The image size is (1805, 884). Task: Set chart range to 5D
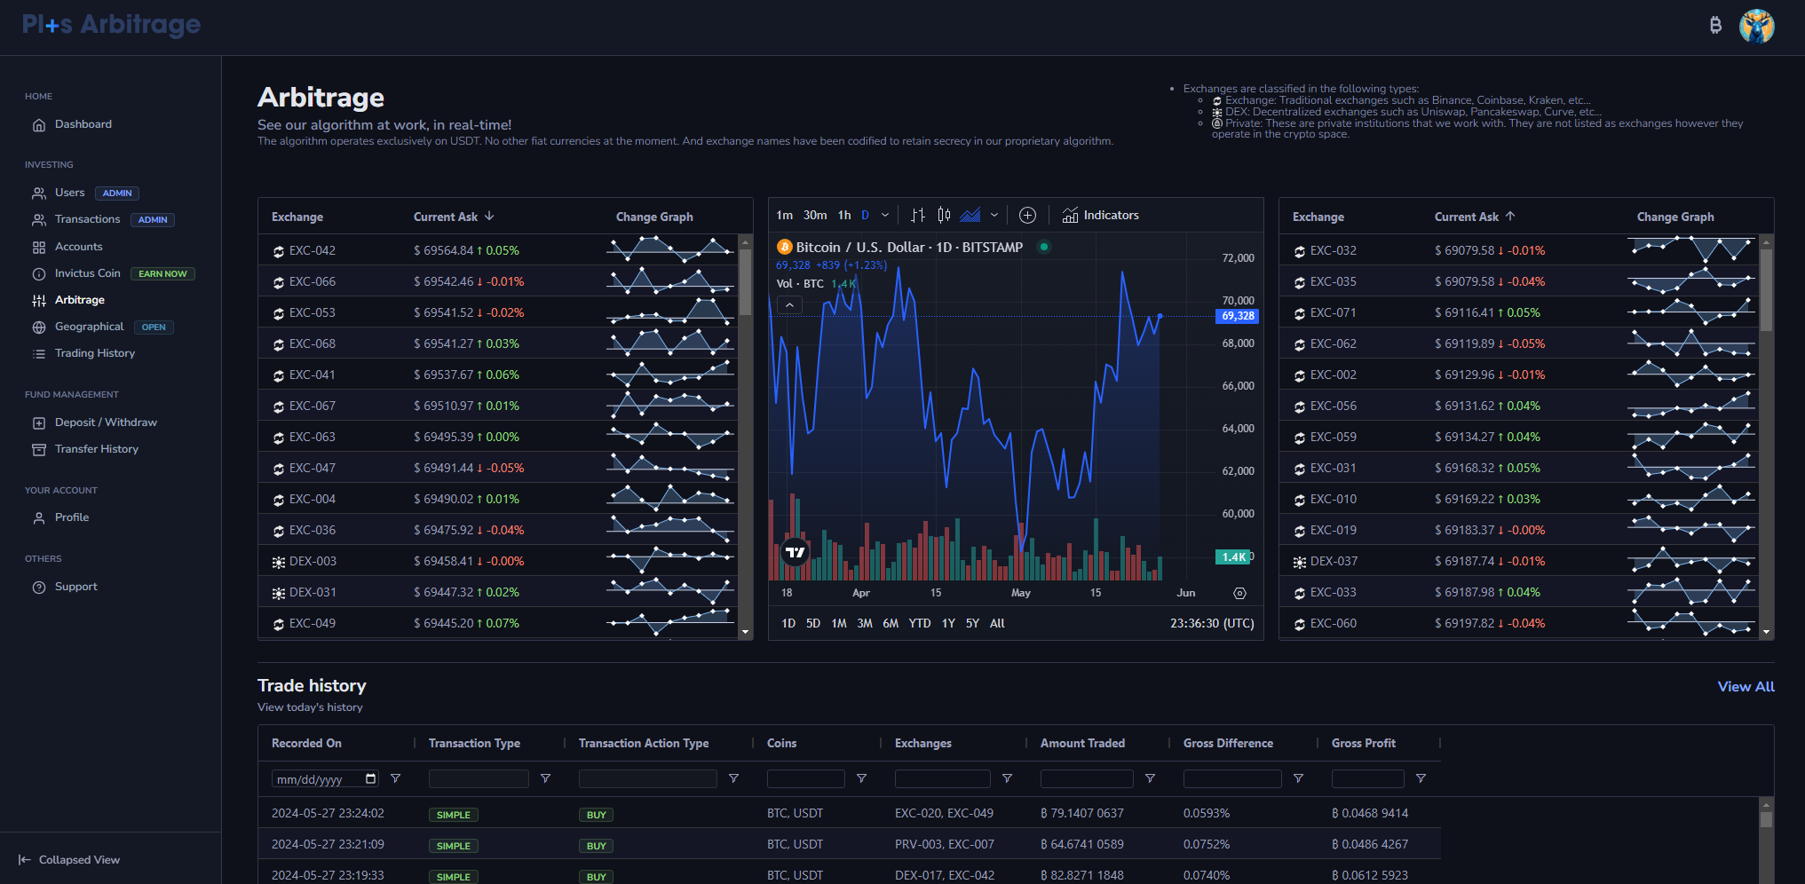[x=813, y=623]
